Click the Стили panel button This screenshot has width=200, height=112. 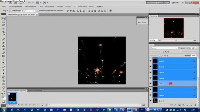point(142,22)
